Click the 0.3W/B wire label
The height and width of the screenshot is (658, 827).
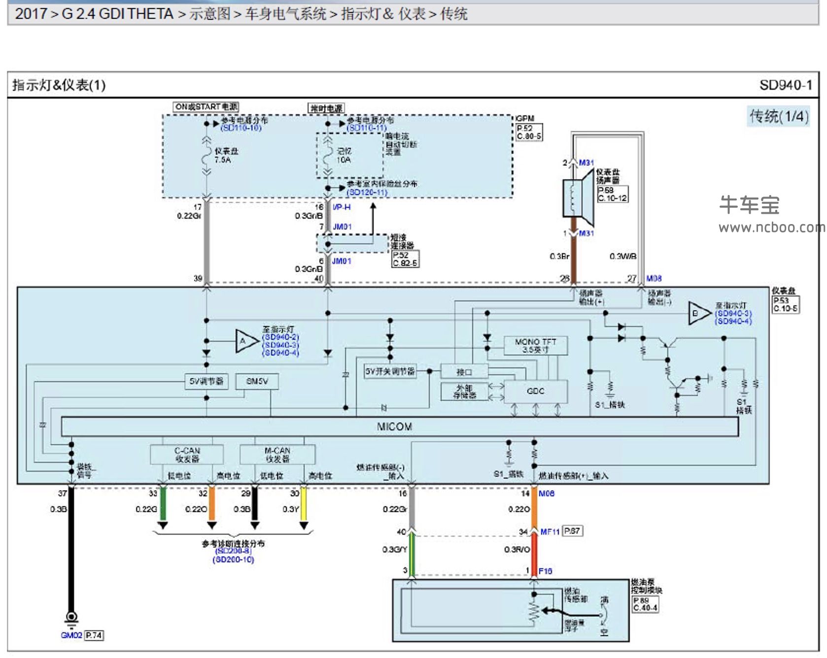(x=623, y=257)
